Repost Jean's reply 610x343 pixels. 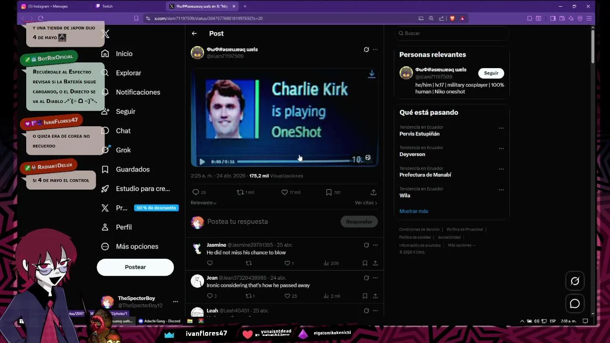(x=248, y=296)
